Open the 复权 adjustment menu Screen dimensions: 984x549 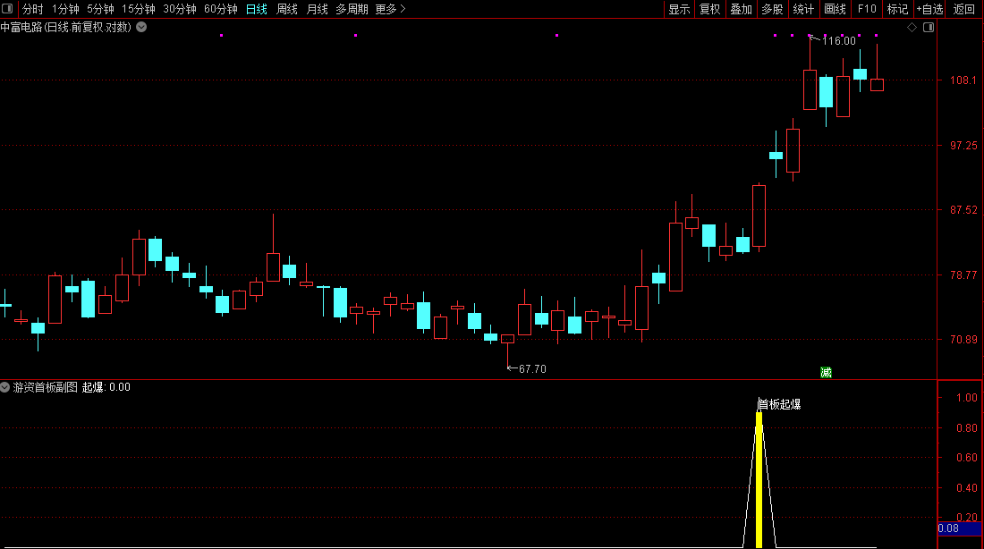[x=709, y=10]
